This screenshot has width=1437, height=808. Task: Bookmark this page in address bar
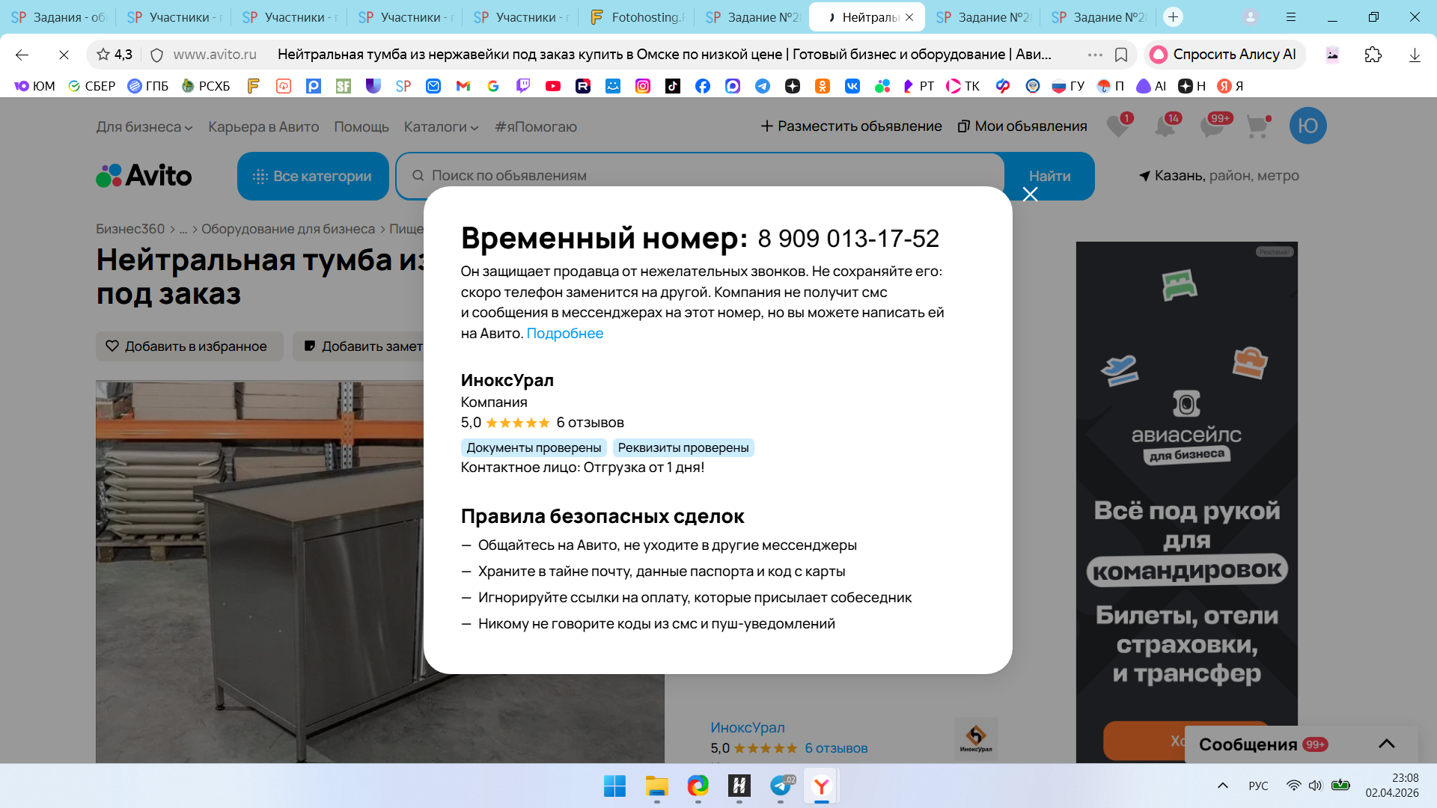[x=1121, y=55]
